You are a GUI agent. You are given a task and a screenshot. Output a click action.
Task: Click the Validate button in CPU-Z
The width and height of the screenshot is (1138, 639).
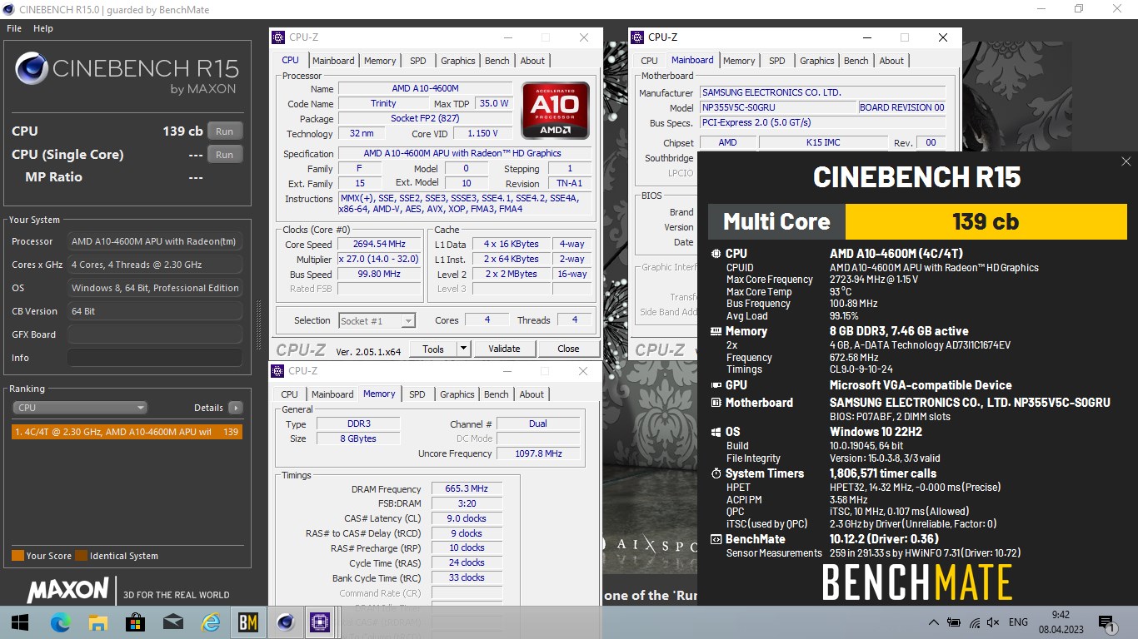pyautogui.click(x=504, y=349)
